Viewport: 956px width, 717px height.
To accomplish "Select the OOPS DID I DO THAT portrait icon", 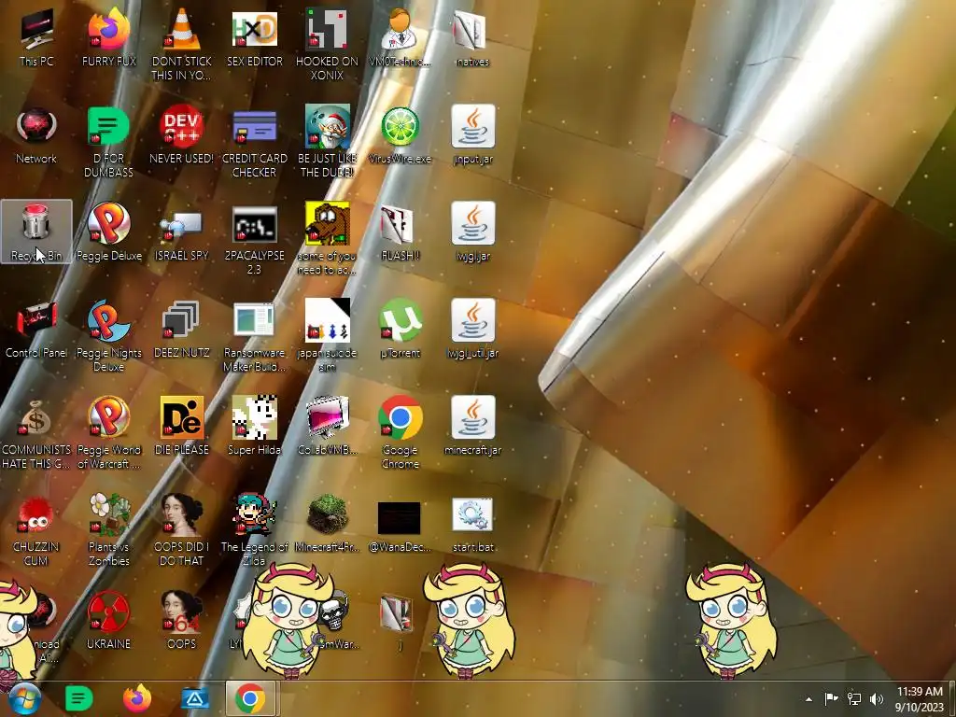I will [x=182, y=529].
